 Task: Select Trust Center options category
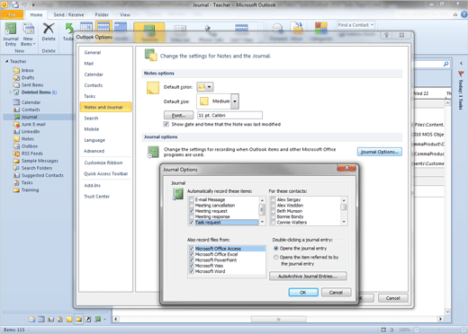click(x=97, y=197)
